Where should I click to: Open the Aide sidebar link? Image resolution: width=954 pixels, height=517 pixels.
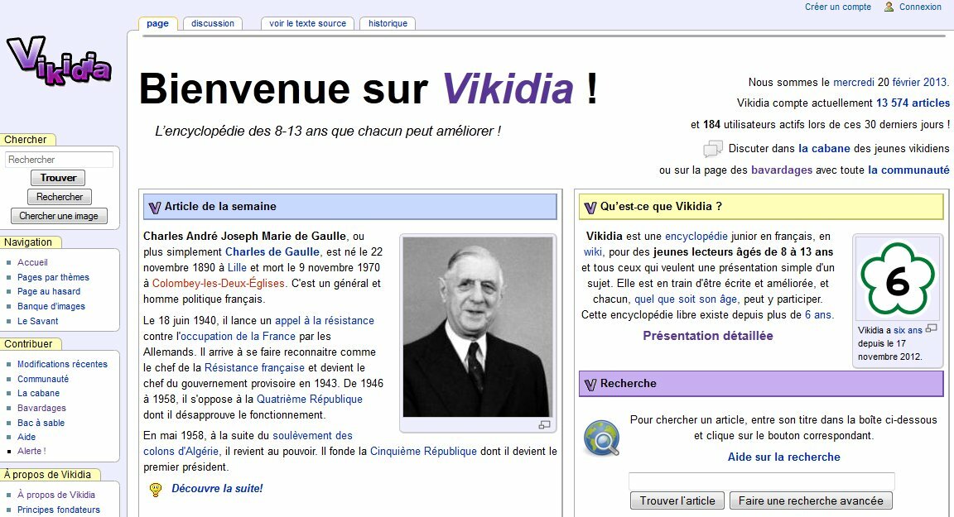(x=26, y=437)
